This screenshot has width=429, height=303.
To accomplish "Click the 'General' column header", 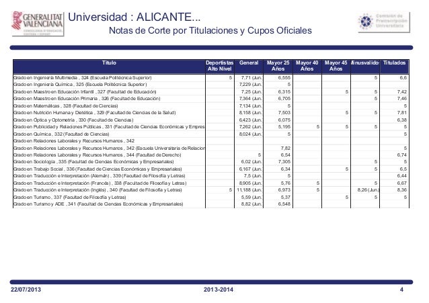I will pyautogui.click(x=249, y=63).
